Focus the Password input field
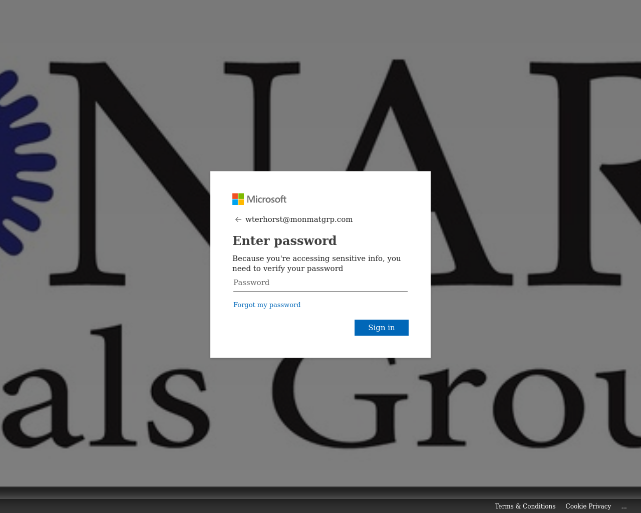This screenshot has width=641, height=513. 320,283
